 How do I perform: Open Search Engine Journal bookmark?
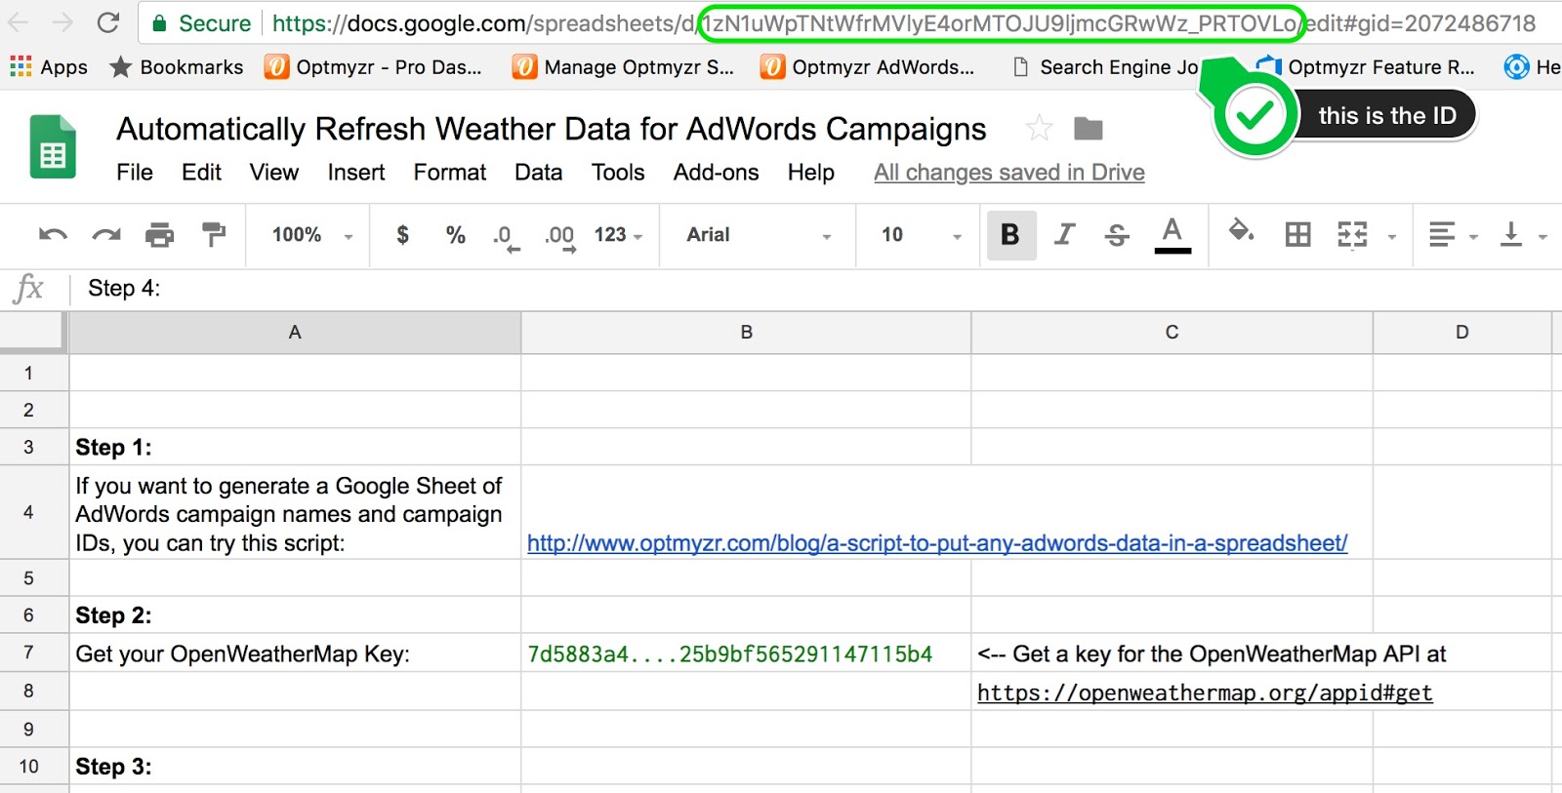1105,66
